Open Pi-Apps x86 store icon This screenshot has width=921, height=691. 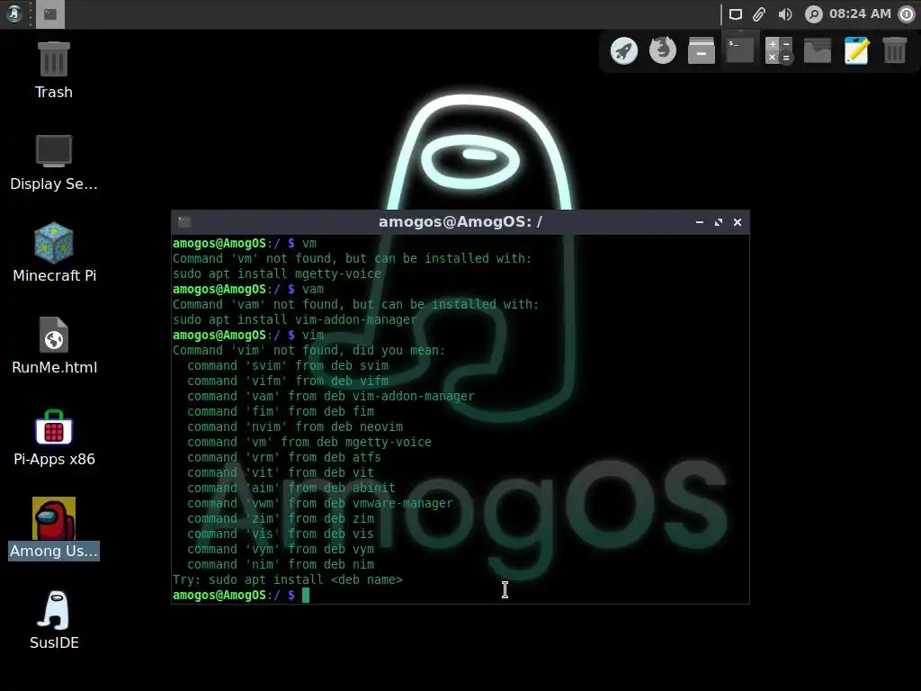point(54,438)
